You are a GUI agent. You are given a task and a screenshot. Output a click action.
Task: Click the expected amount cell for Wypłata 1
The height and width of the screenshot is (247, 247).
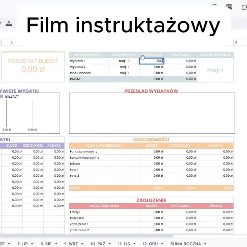click(152, 61)
